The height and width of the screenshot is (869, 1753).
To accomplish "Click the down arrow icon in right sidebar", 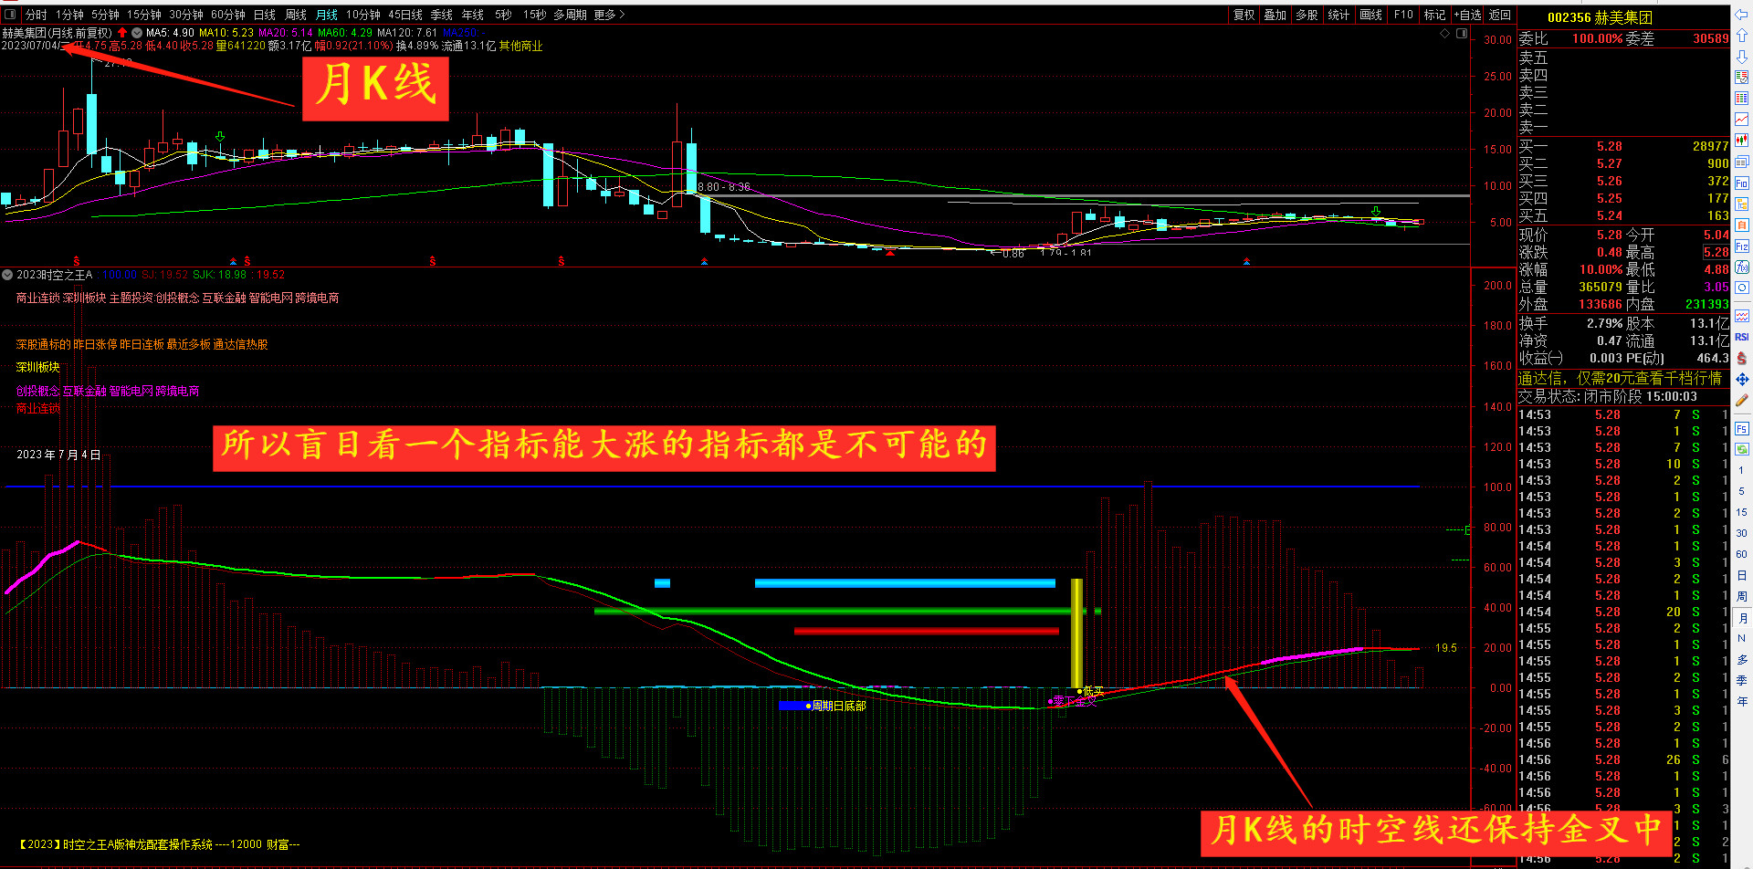I will click(1742, 57).
